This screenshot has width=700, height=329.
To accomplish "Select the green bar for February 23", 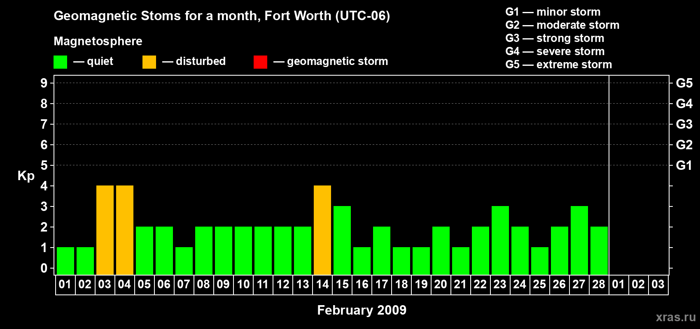I will coord(500,240).
